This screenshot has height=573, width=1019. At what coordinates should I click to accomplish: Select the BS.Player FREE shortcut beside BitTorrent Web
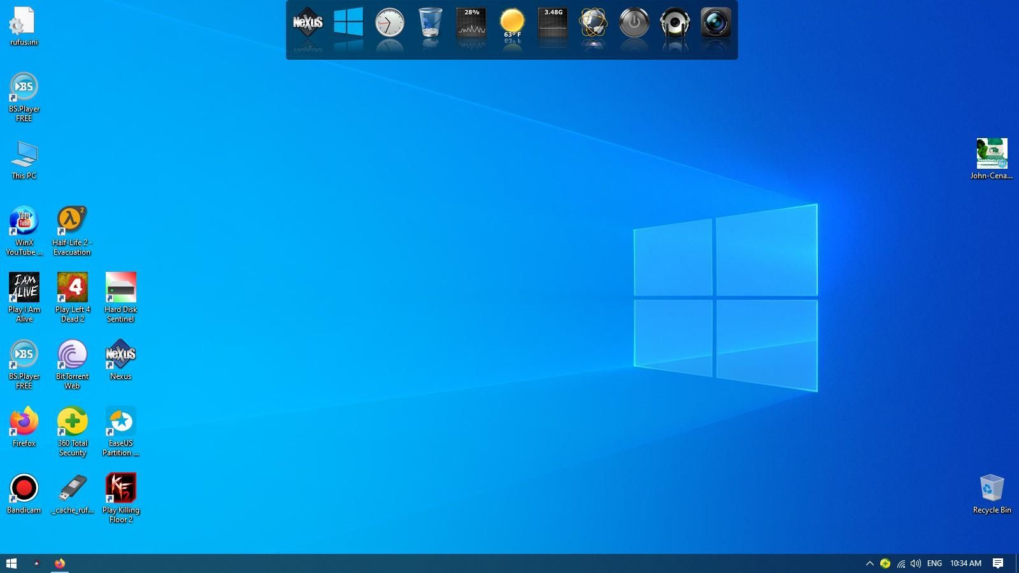pyautogui.click(x=24, y=364)
